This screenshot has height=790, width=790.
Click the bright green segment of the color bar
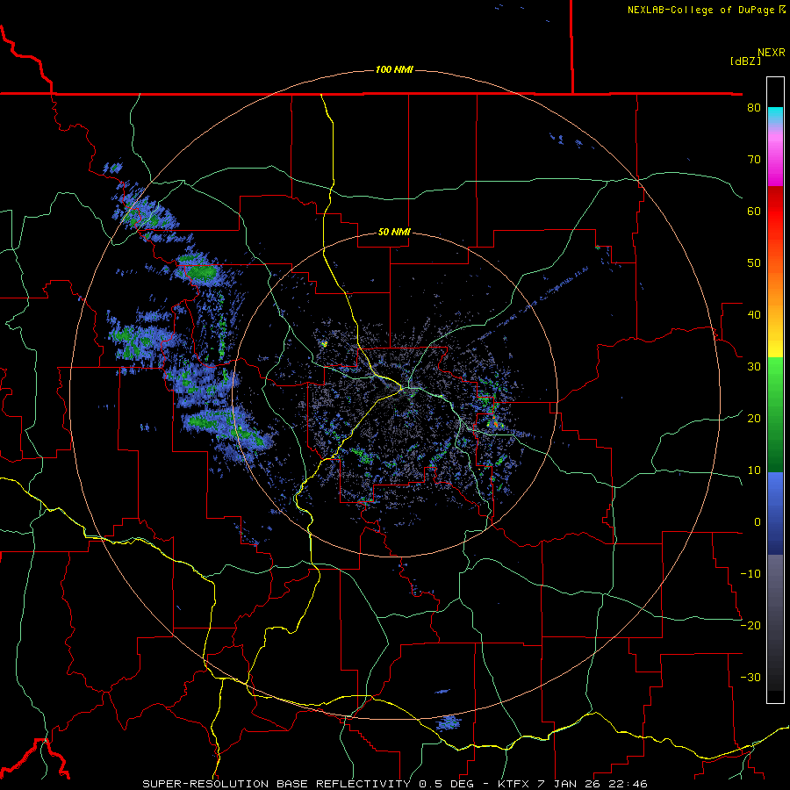point(775,376)
